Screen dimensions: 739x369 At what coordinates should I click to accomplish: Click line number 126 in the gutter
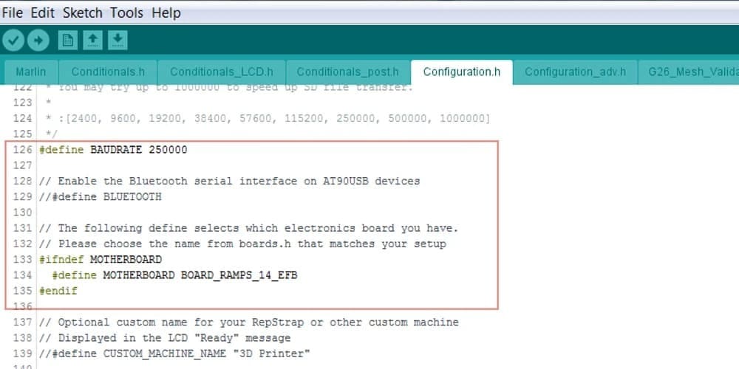coord(23,150)
